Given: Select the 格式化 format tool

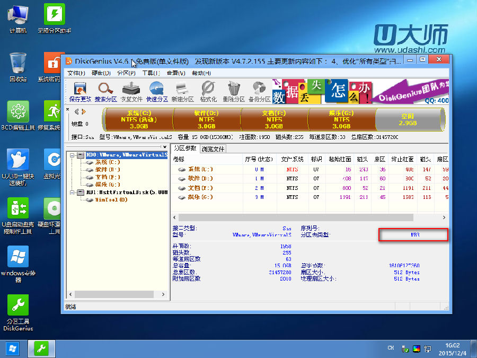Looking at the screenshot, I should pyautogui.click(x=208, y=92).
